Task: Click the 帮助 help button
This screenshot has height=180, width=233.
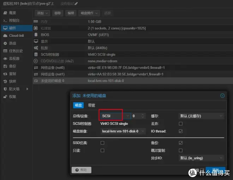Action: click(82, 170)
